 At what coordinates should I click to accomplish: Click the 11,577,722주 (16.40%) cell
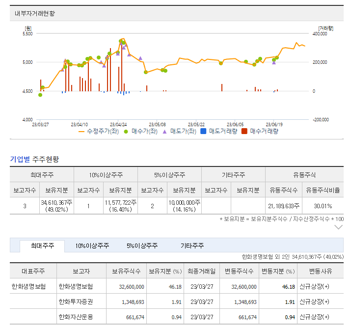[x=120, y=206]
